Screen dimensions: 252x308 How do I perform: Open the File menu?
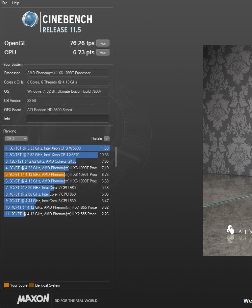(5, 3)
